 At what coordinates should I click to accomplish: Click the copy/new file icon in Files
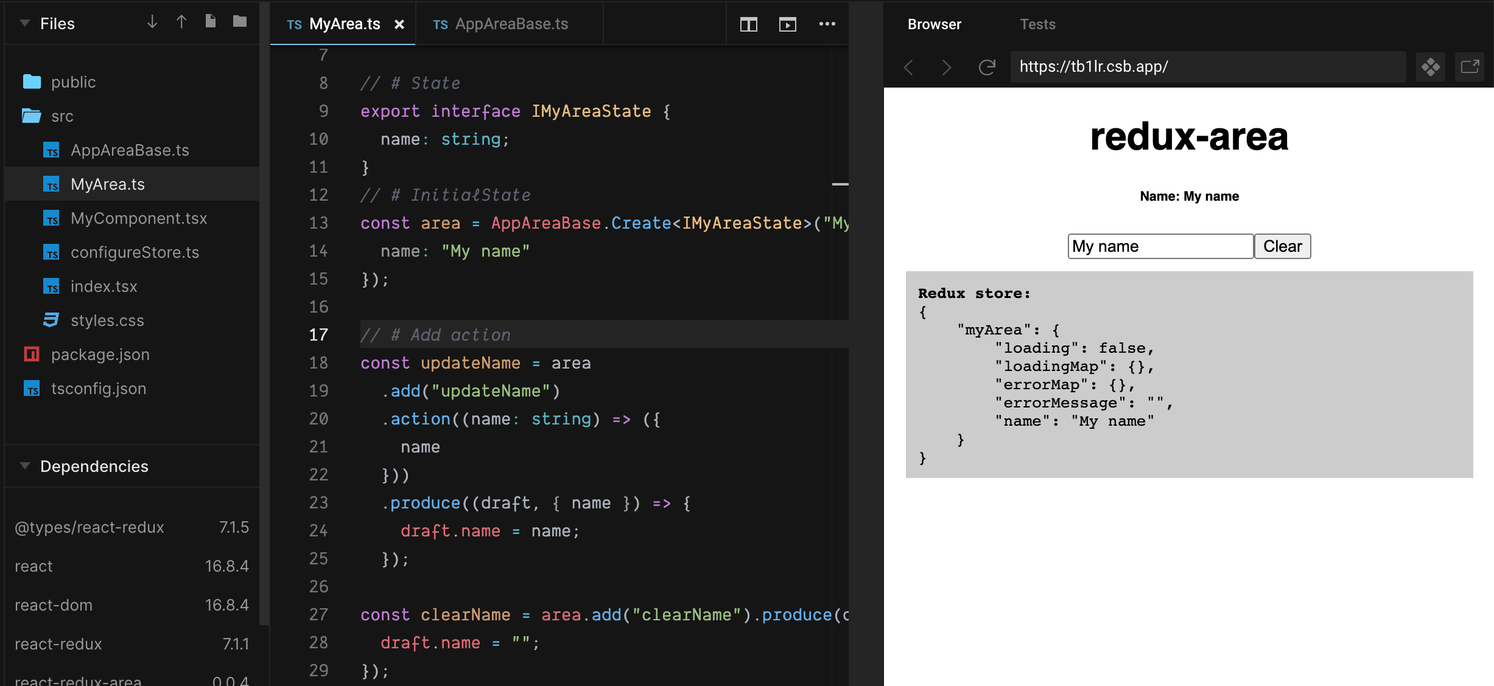pos(209,24)
